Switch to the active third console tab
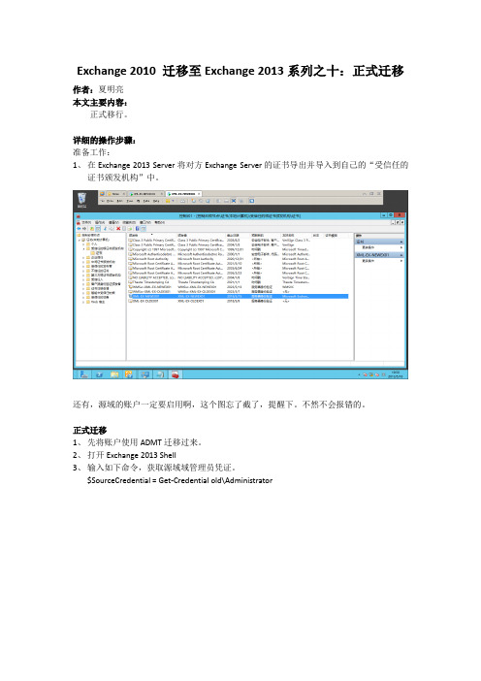This screenshot has width=481, height=681. pyautogui.click(x=184, y=194)
